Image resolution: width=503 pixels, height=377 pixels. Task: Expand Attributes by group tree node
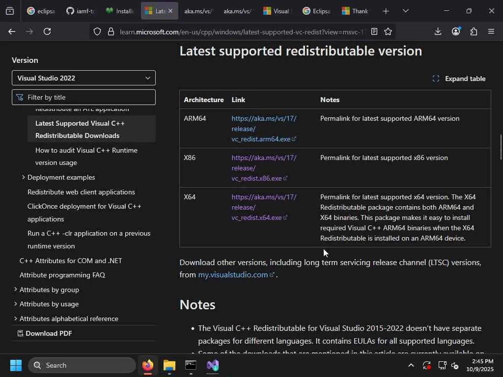(15, 290)
